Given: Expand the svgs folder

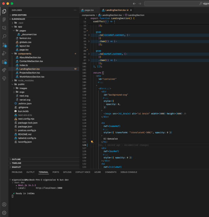Looking at the screenshot, I should (x=44, y=92).
